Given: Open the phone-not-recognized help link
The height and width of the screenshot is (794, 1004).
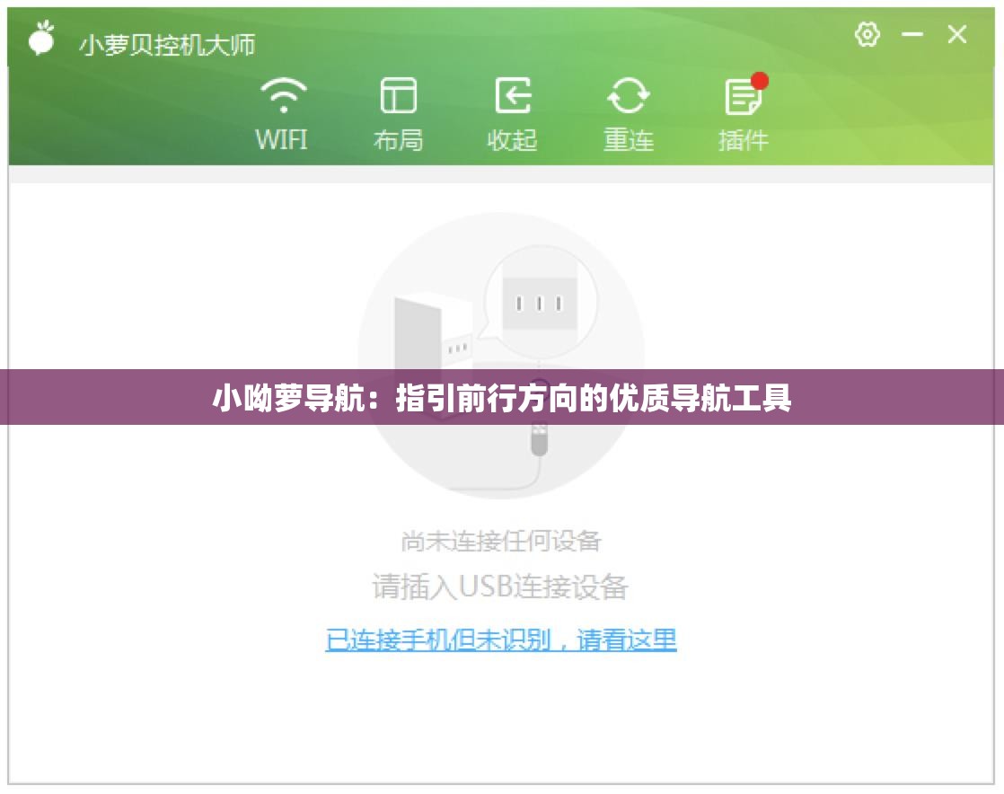Looking at the screenshot, I should pyautogui.click(x=501, y=639).
